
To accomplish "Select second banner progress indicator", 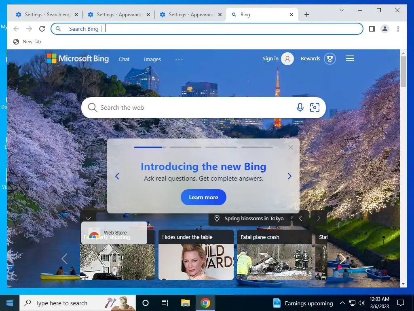I will (186, 147).
